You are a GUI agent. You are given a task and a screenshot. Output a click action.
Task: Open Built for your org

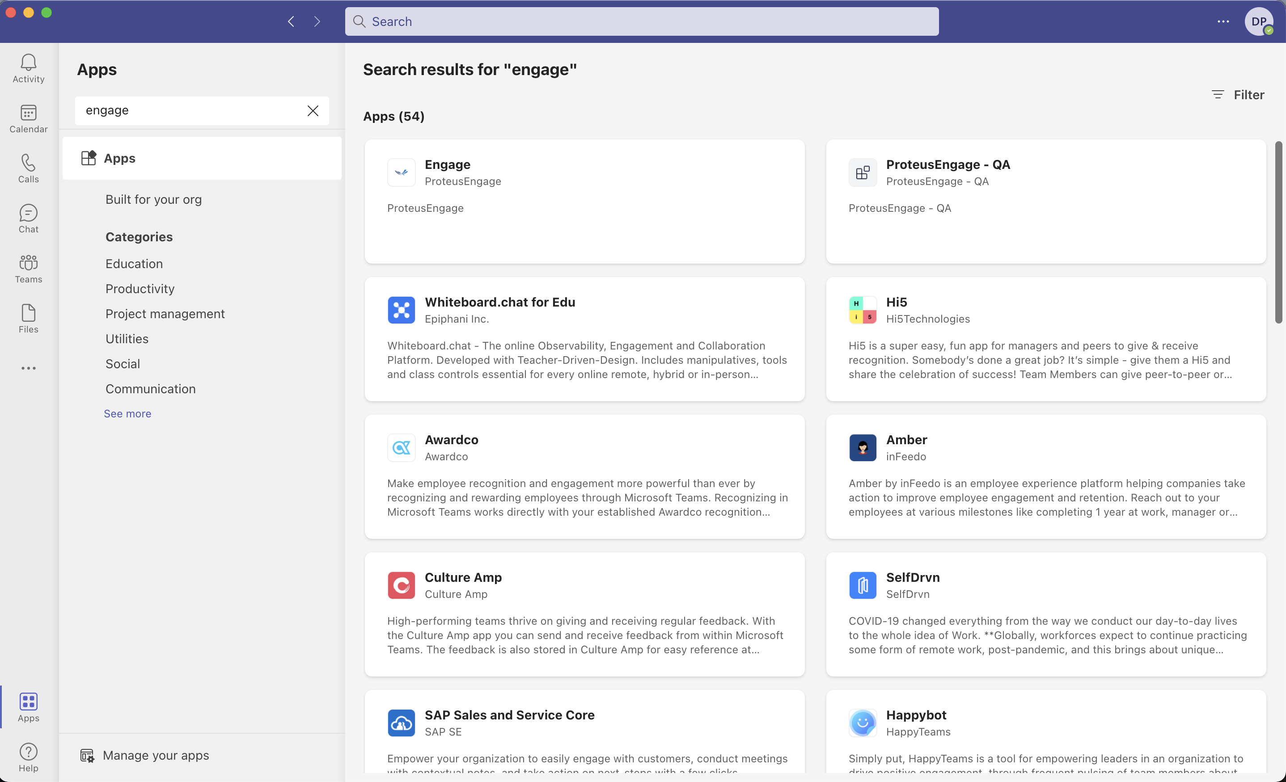[153, 199]
